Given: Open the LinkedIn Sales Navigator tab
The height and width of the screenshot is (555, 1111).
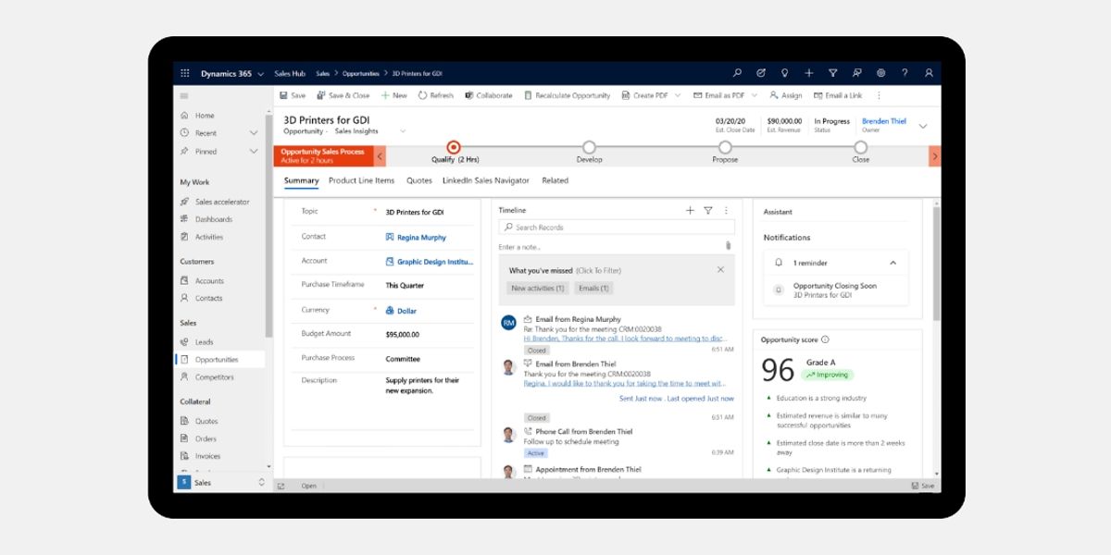Looking at the screenshot, I should [x=485, y=181].
